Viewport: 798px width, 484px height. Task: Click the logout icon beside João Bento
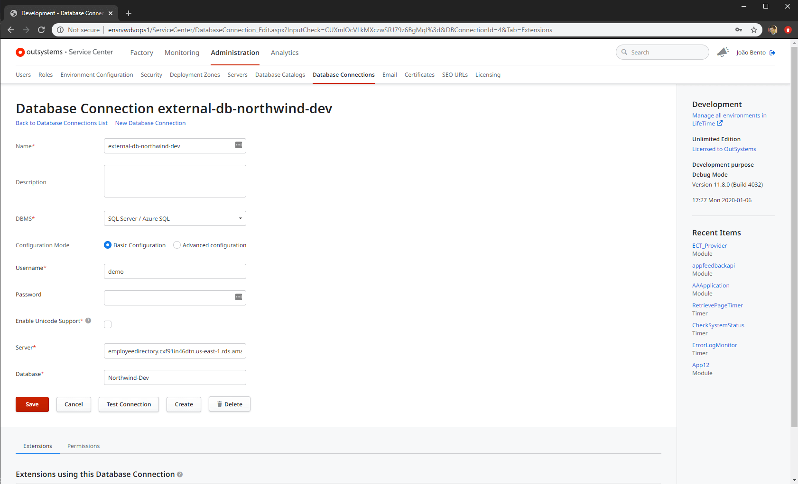click(x=772, y=53)
